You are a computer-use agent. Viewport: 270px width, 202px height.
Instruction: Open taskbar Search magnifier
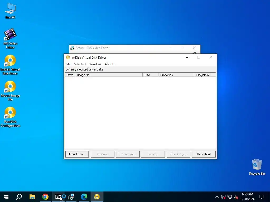coord(19,197)
